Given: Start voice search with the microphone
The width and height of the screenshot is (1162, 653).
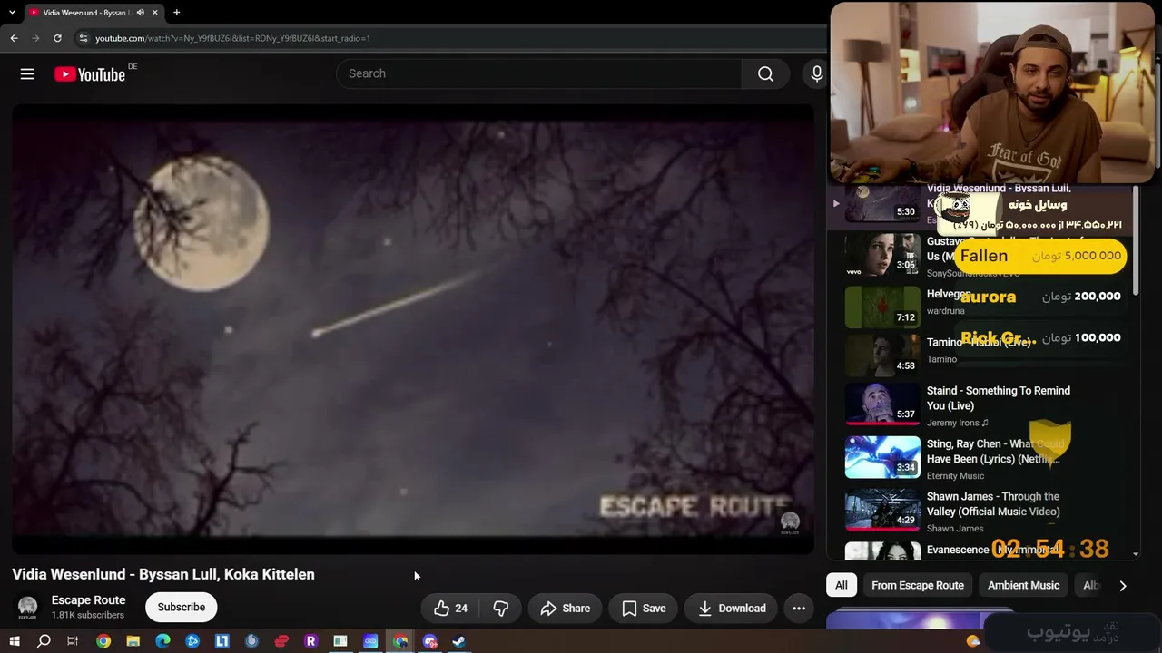Looking at the screenshot, I should click(x=816, y=74).
